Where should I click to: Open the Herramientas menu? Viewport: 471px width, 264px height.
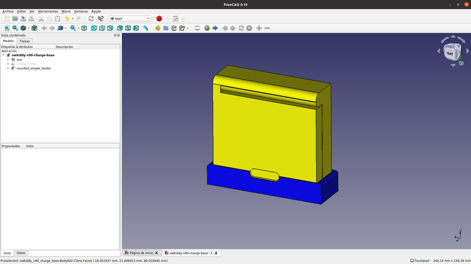47,11
